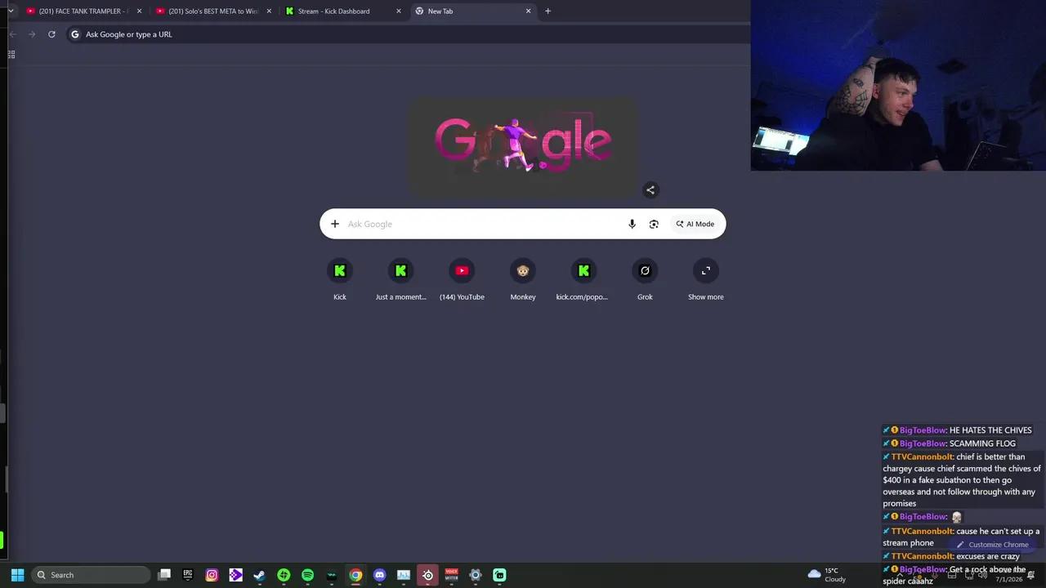Open Spotify from taskbar
This screenshot has width=1046, height=588.
[307, 575]
